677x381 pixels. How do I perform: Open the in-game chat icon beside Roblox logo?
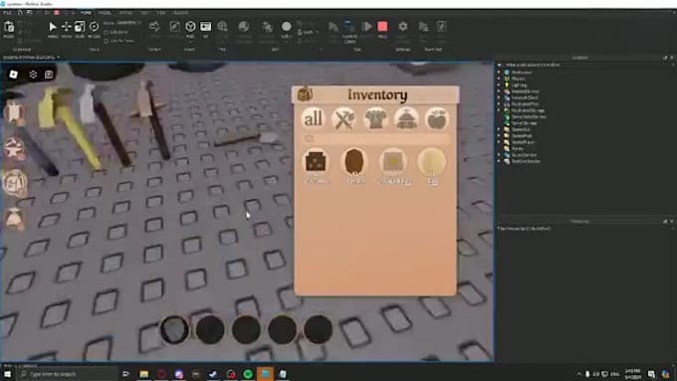(49, 75)
